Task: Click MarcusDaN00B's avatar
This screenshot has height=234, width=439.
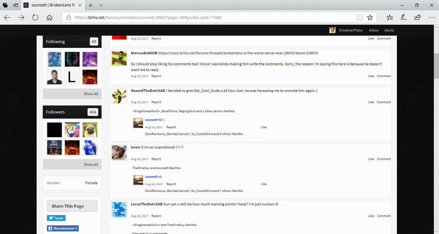Action: [119, 58]
